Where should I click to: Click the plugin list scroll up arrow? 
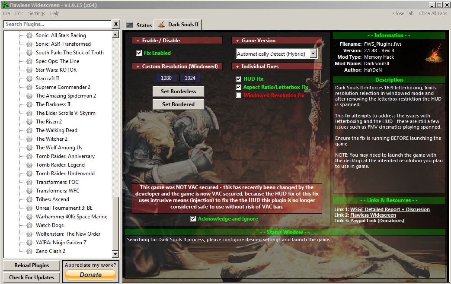coord(115,35)
